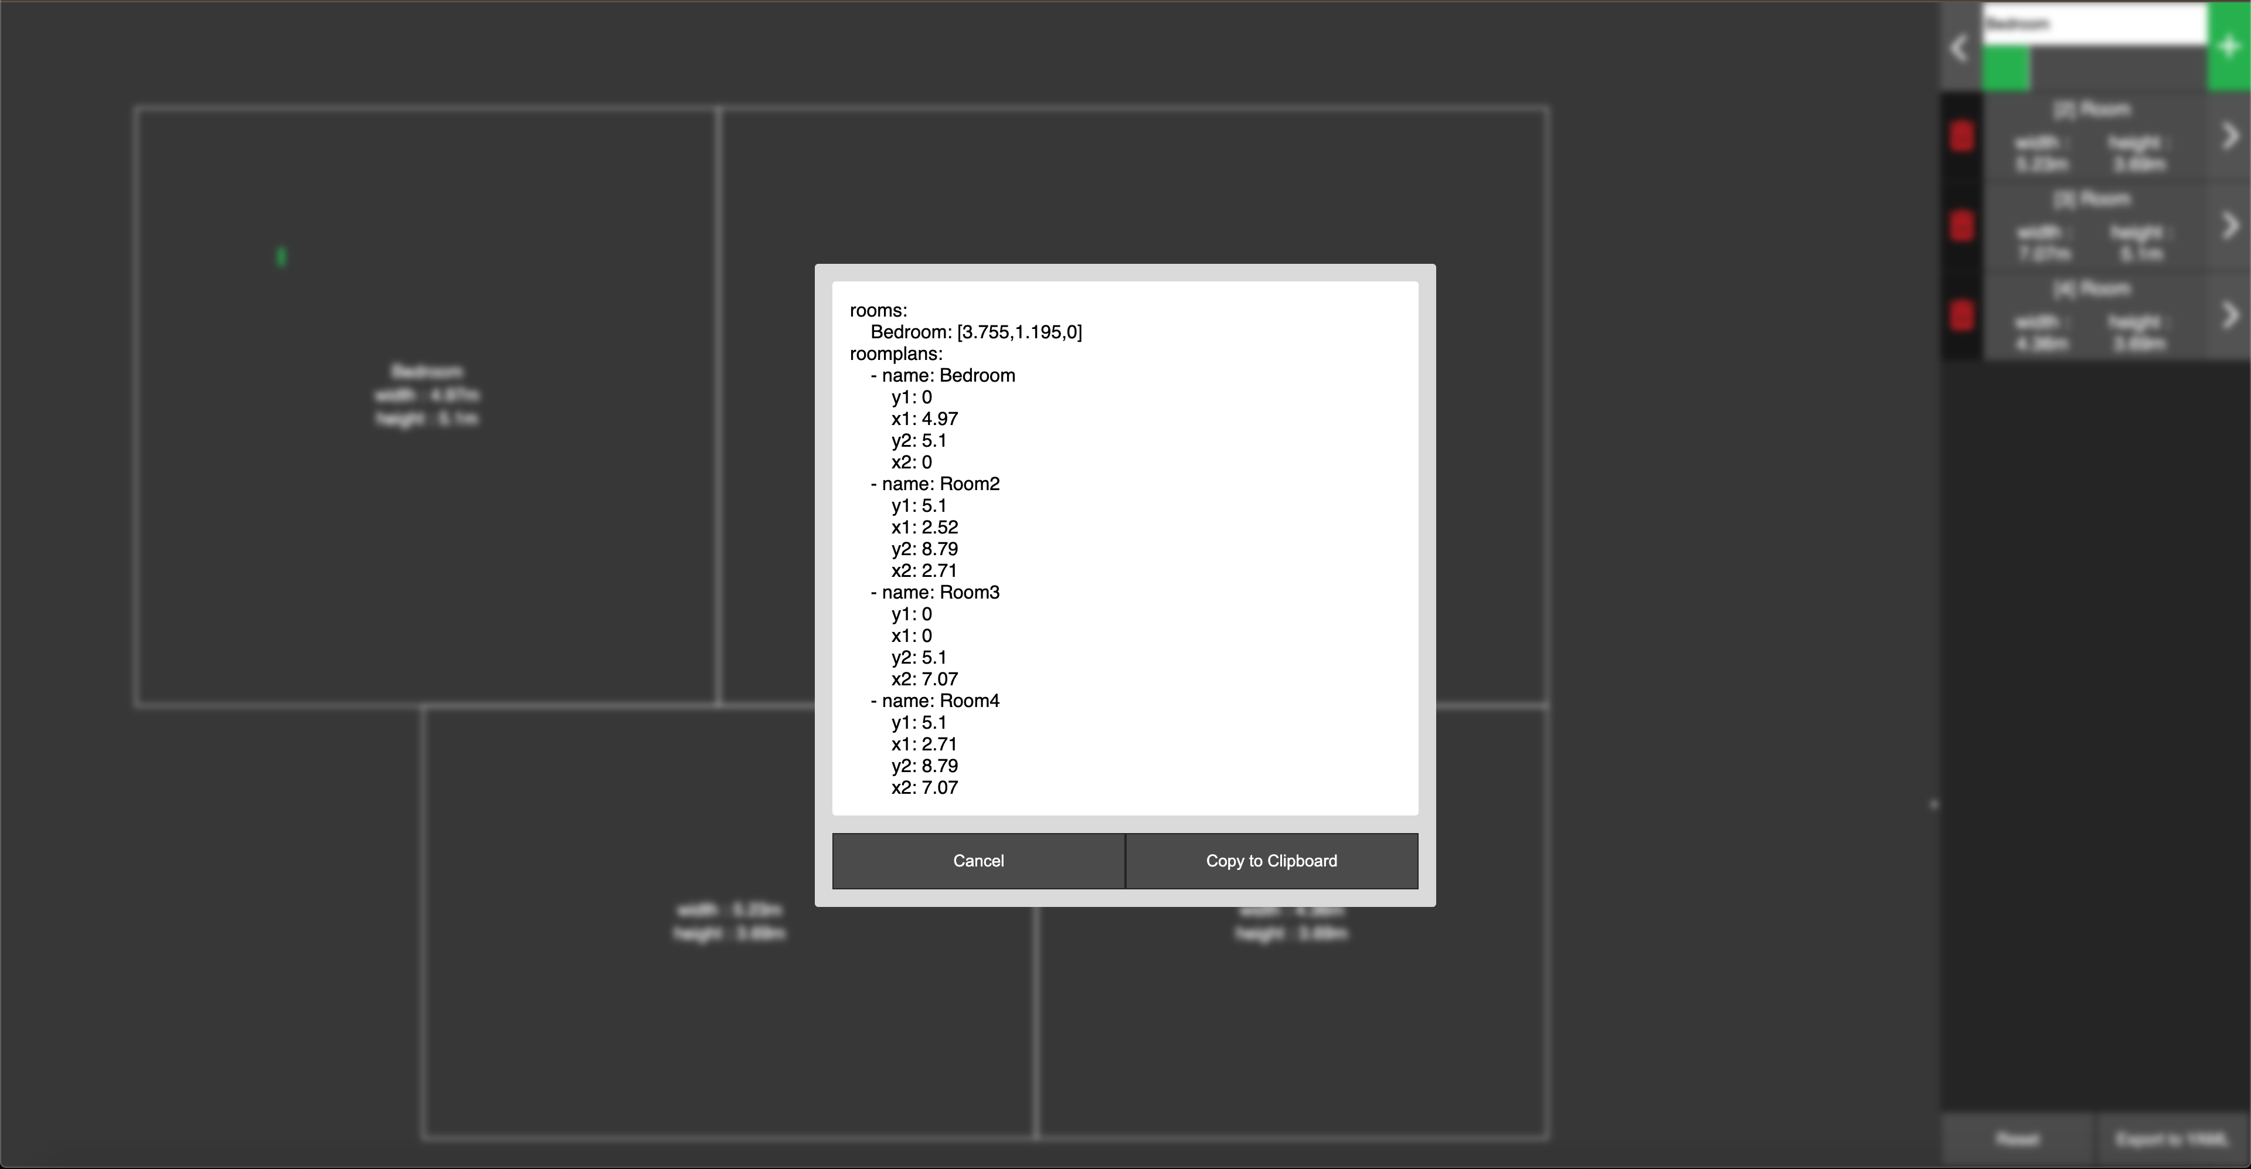The width and height of the screenshot is (2251, 1169).
Task: Click the 'x1: 2.71' value
Action: pos(924,745)
